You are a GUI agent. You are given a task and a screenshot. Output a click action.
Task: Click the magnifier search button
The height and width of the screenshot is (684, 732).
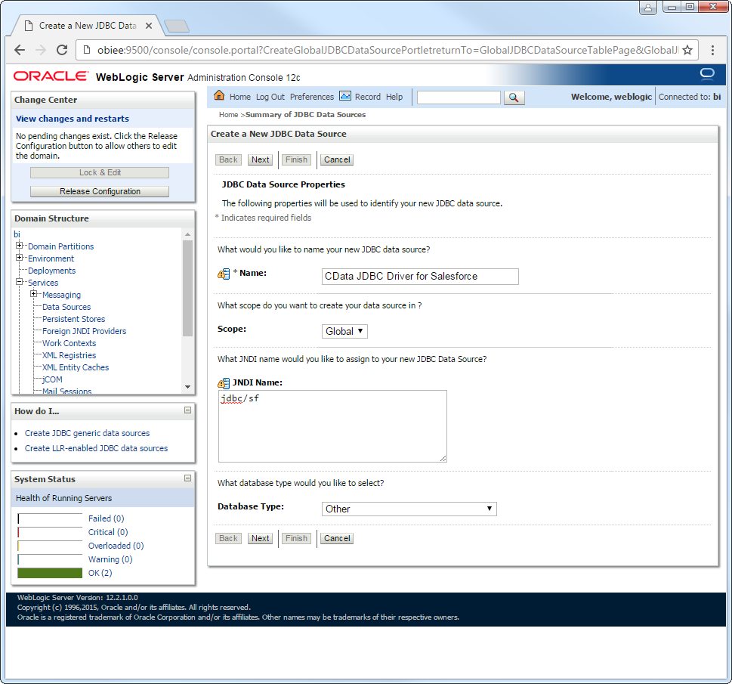[x=514, y=97]
